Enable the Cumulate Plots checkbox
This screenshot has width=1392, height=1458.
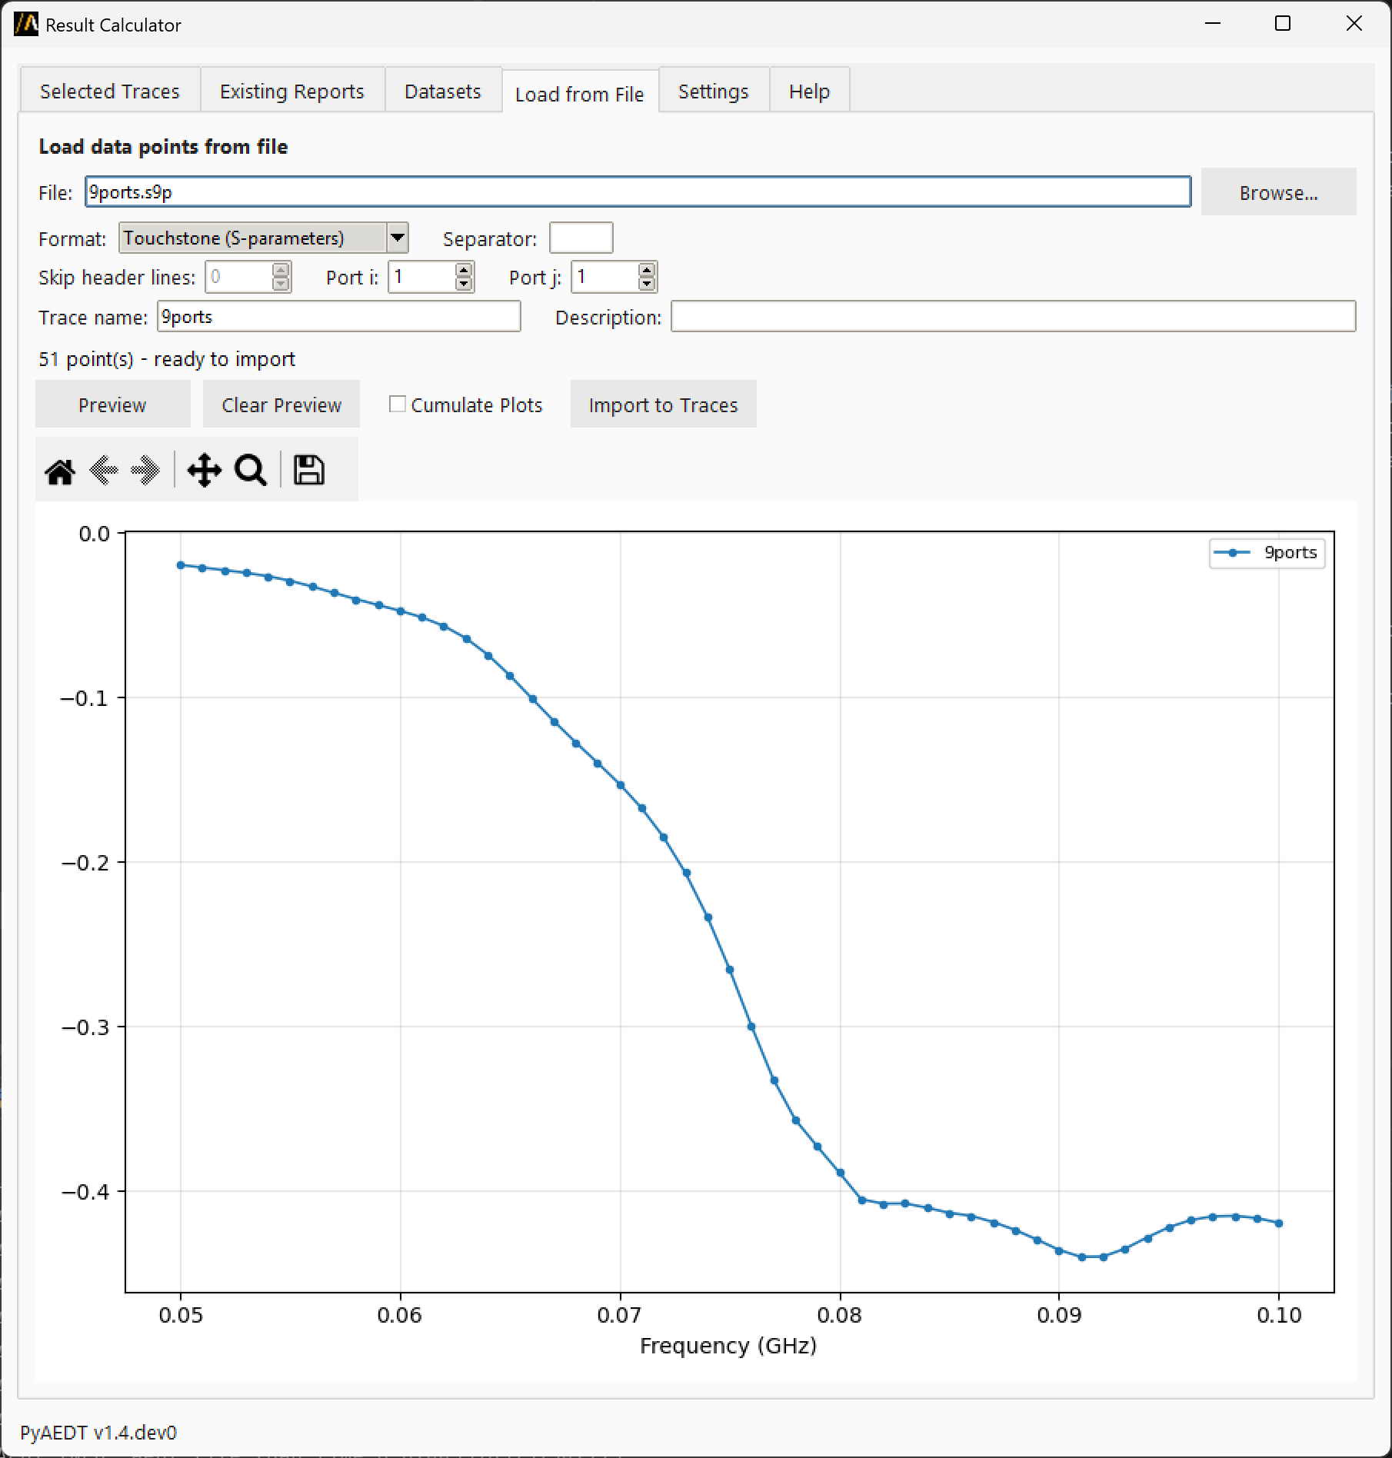[398, 404]
